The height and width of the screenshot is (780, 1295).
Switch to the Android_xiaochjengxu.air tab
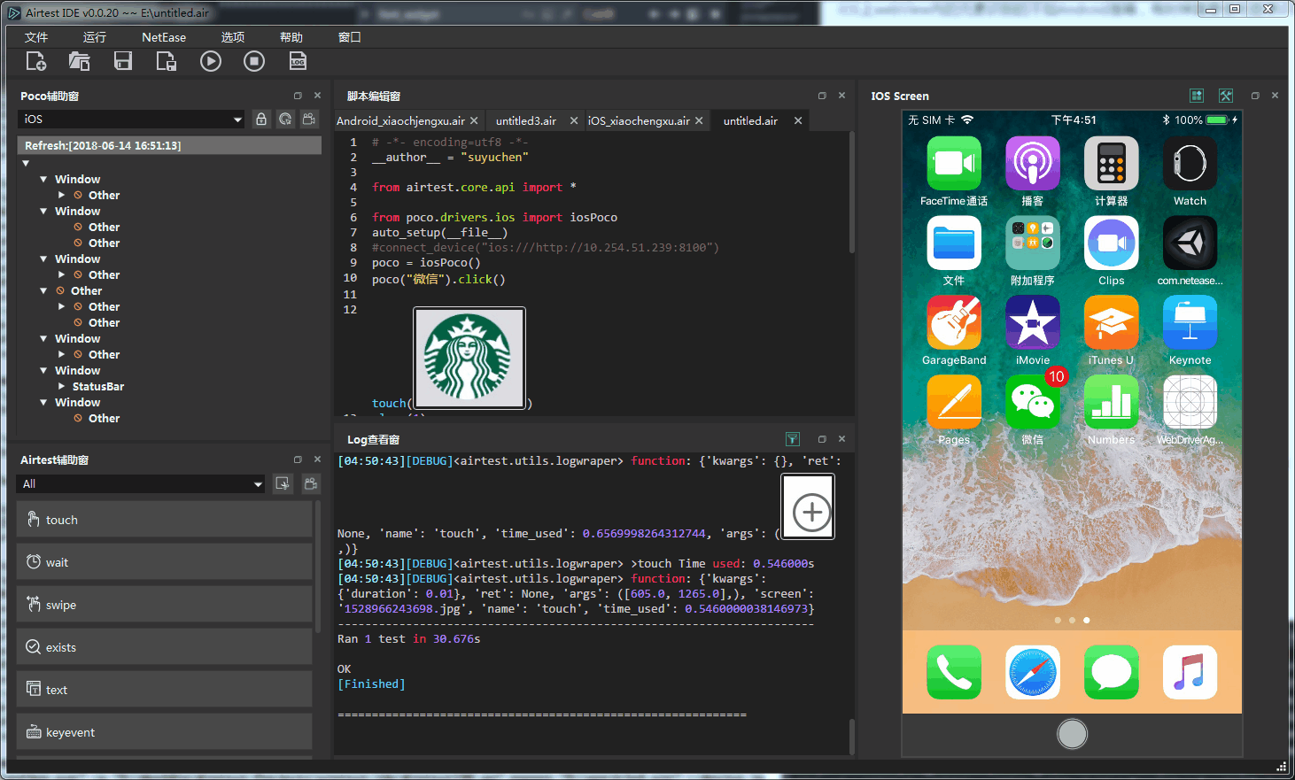click(x=400, y=120)
